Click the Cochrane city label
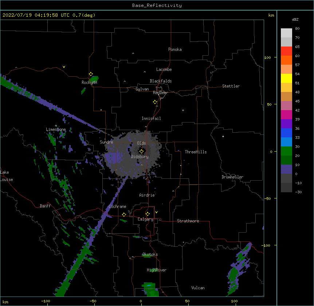The image size is (314, 306). [x=117, y=206]
